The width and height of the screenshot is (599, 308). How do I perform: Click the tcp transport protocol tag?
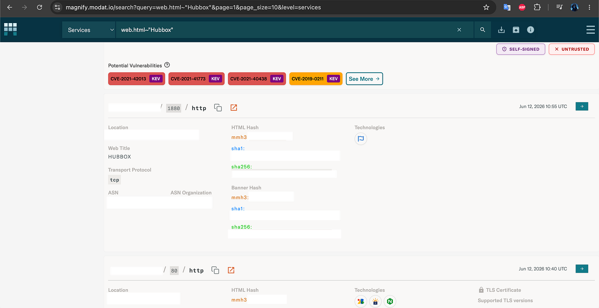click(114, 180)
